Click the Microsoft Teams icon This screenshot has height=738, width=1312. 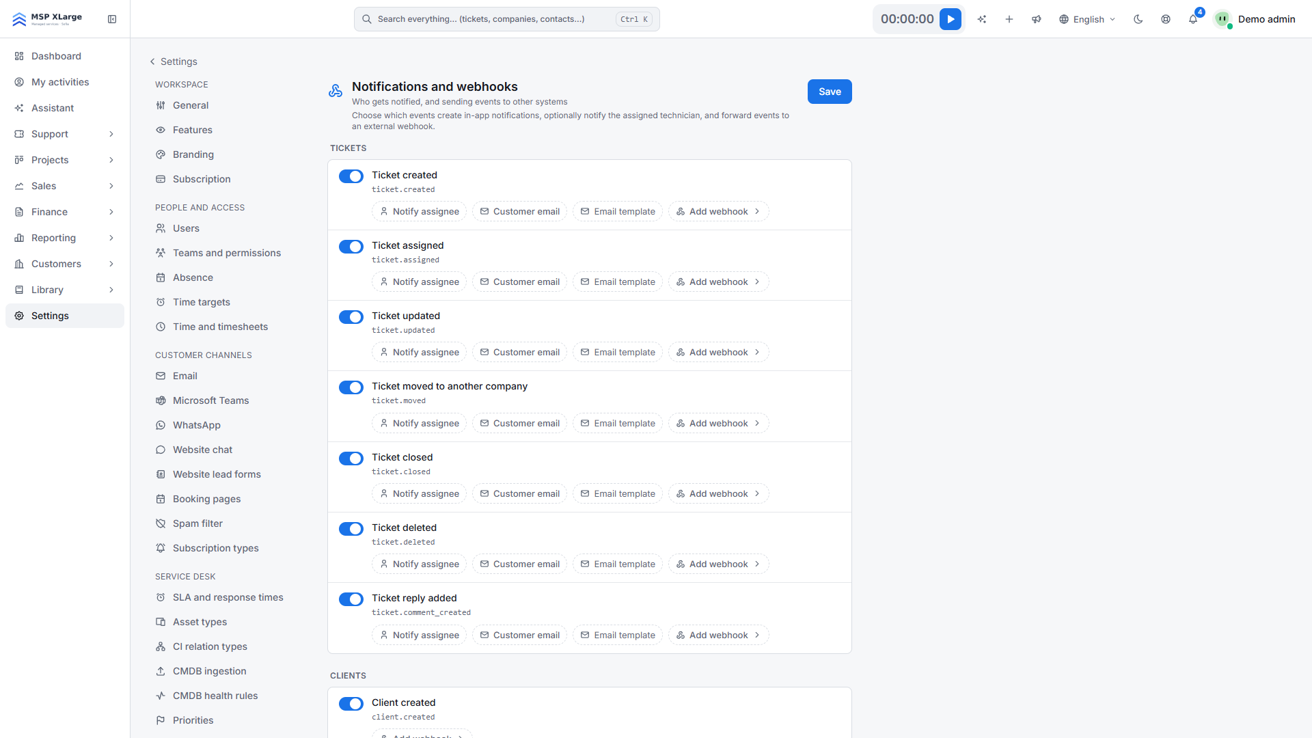click(x=161, y=400)
